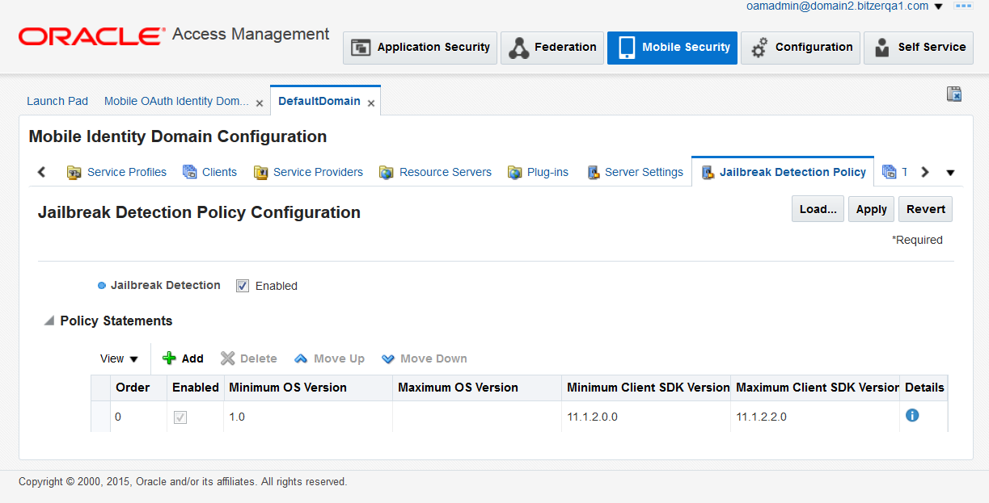Viewport: 989px width, 503px height.
Task: Click the Move Up toolbar button
Action: coord(329,358)
